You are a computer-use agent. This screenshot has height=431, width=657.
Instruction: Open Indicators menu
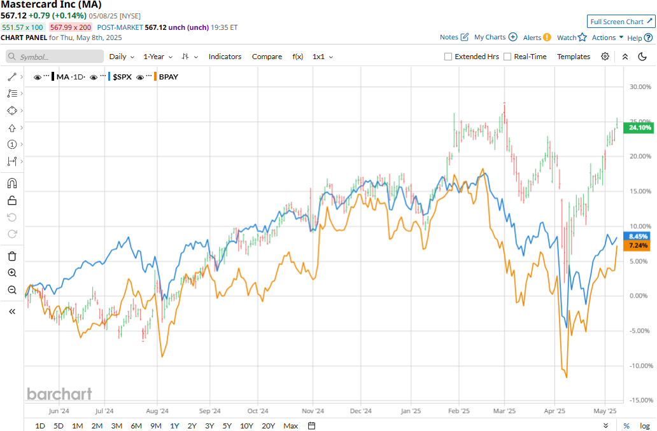[225, 57]
